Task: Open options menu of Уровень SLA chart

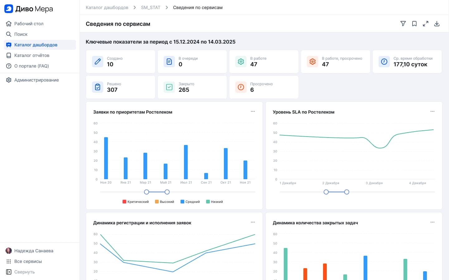Action: coord(432,111)
